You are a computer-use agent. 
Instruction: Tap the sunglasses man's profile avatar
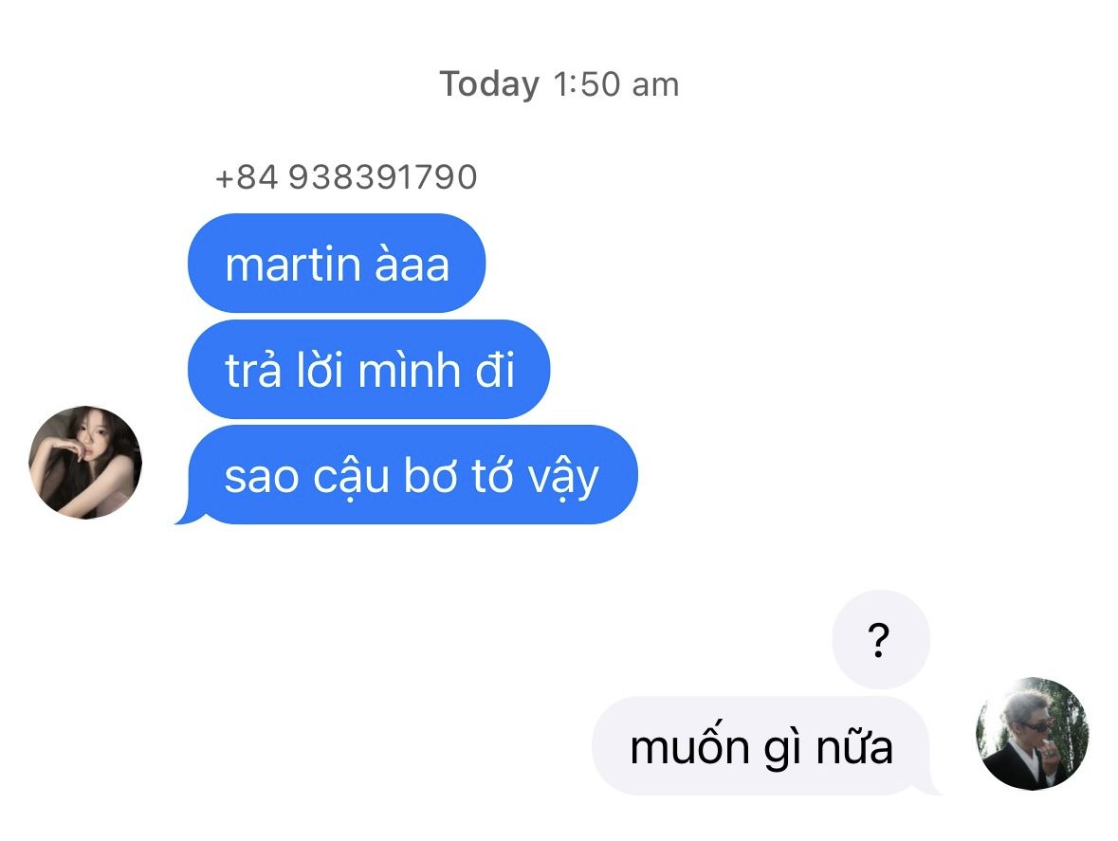(x=1032, y=733)
